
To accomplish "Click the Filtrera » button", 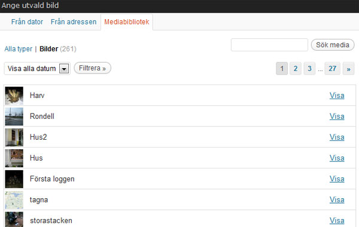I will pyautogui.click(x=93, y=68).
